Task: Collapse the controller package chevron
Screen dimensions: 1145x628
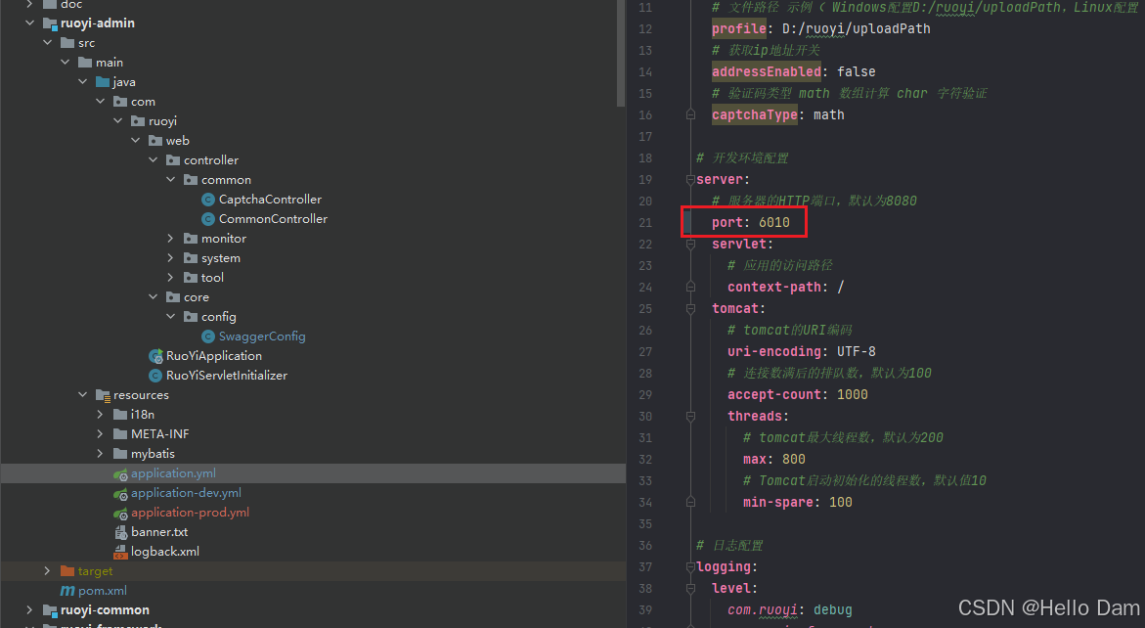Action: click(x=153, y=159)
